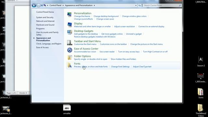Open the Personalization category icon
Viewport: 208px width, 117px height.
point(69,15)
